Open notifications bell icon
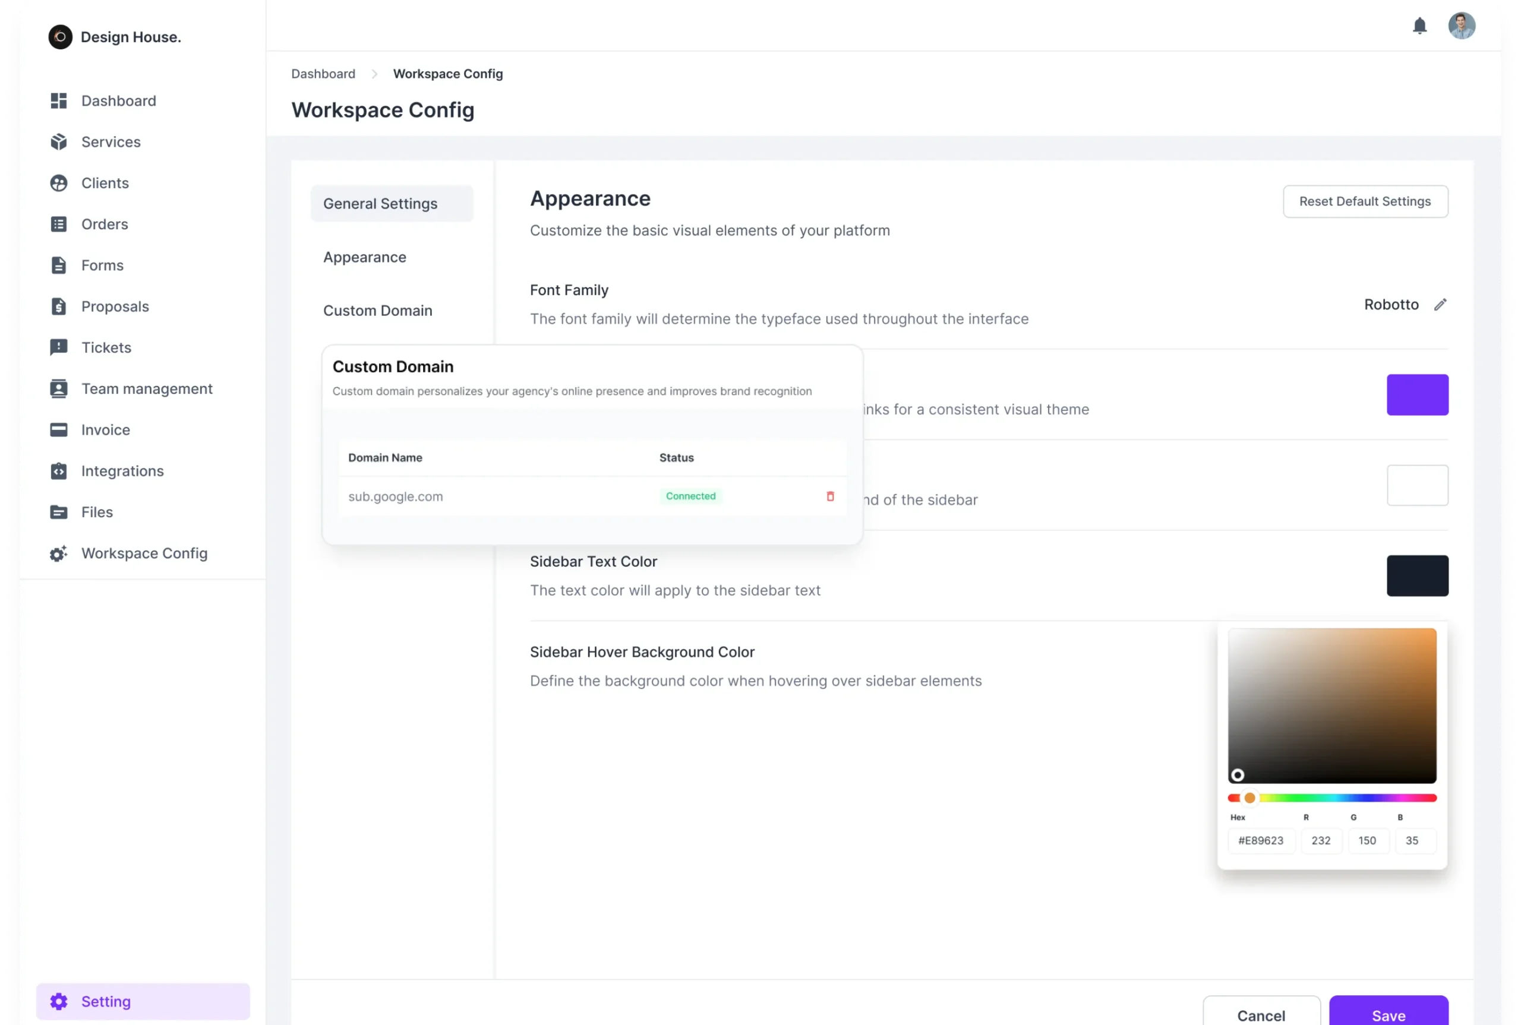 point(1419,26)
